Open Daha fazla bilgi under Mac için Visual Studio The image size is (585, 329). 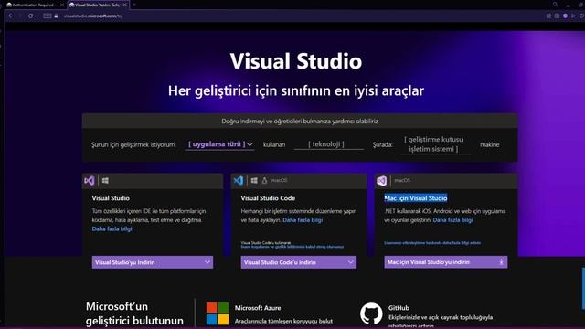[452, 220]
